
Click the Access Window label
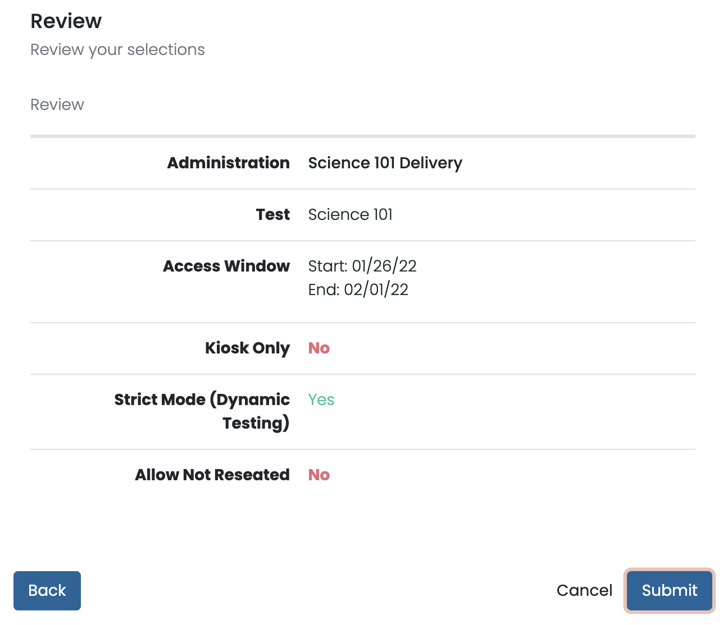(226, 266)
